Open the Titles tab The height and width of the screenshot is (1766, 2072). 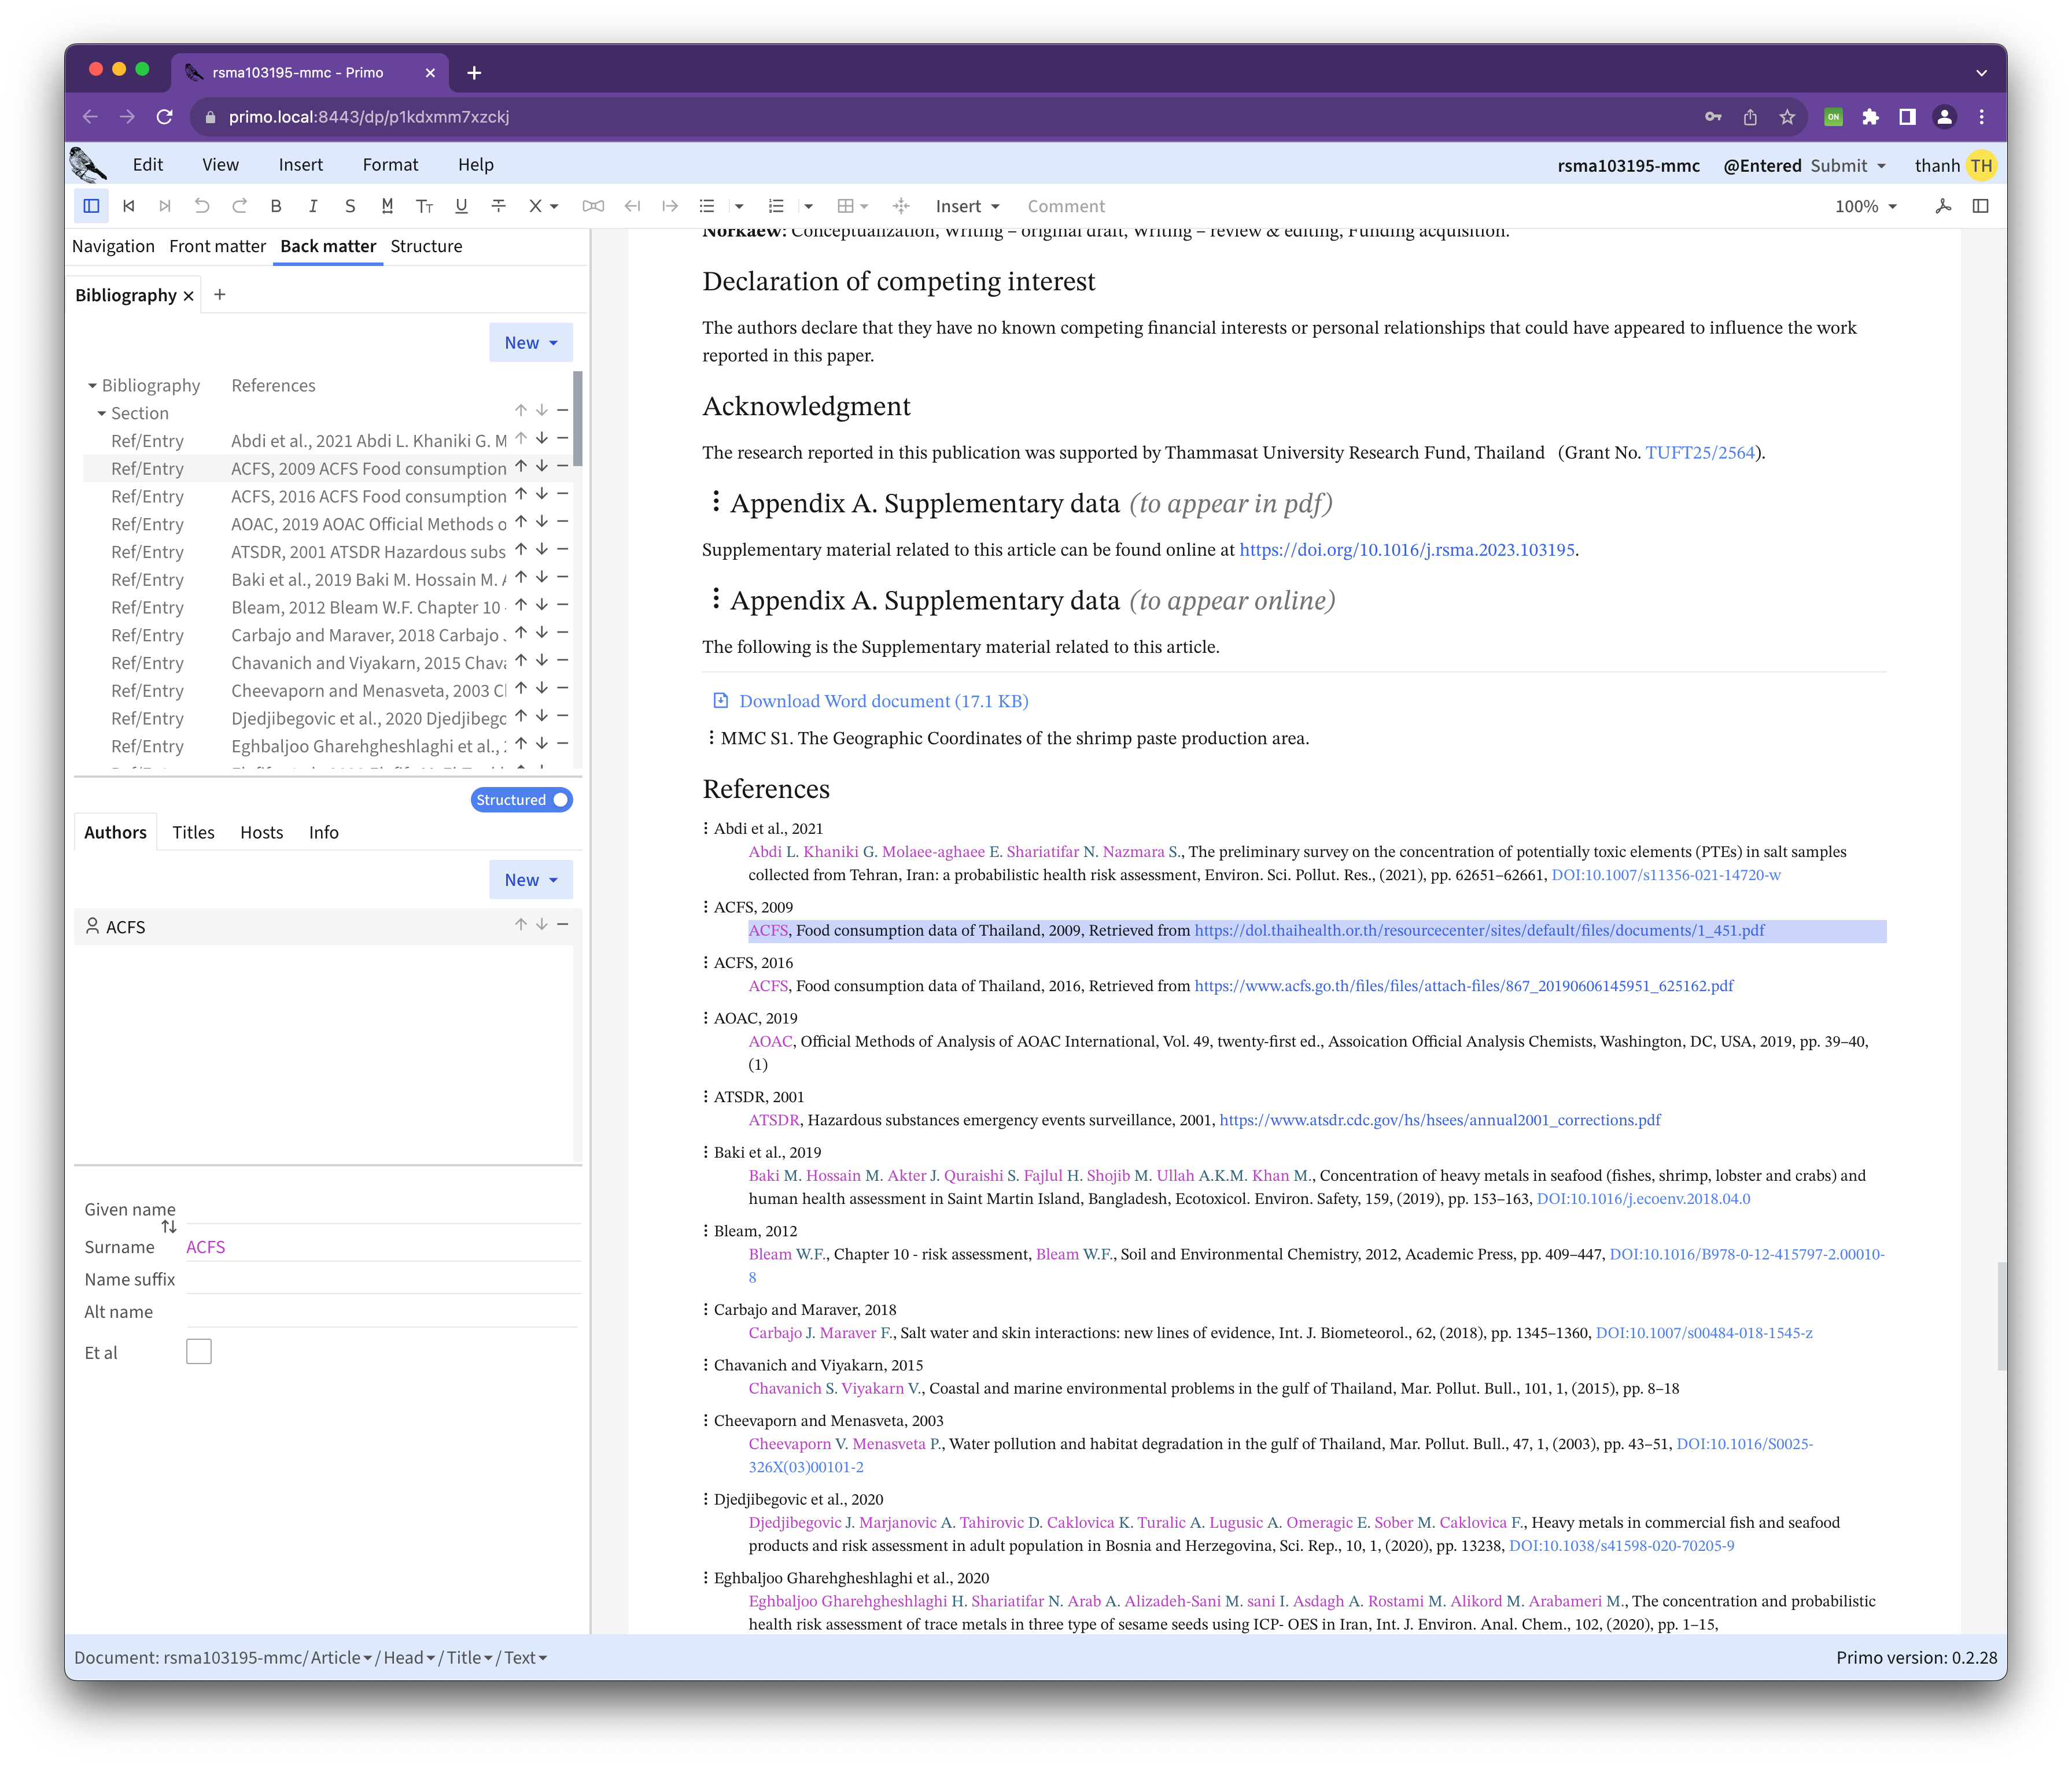(193, 833)
